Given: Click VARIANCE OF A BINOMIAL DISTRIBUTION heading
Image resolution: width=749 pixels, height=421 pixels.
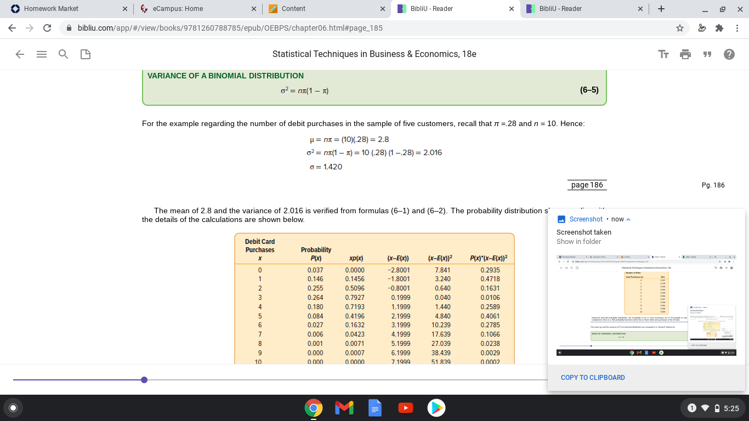Looking at the screenshot, I should [225, 76].
